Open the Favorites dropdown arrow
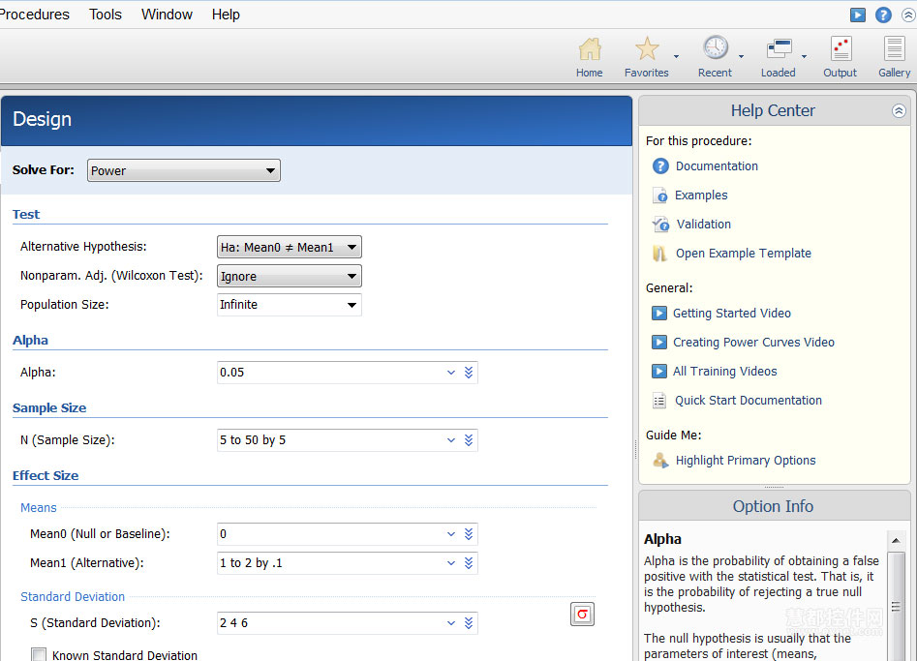The width and height of the screenshot is (917, 661). [676, 57]
